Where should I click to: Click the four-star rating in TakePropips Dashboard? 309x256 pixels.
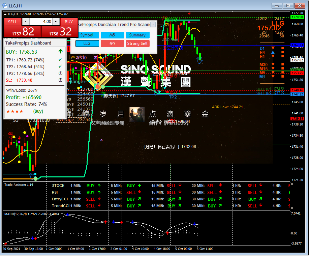pos(15,111)
